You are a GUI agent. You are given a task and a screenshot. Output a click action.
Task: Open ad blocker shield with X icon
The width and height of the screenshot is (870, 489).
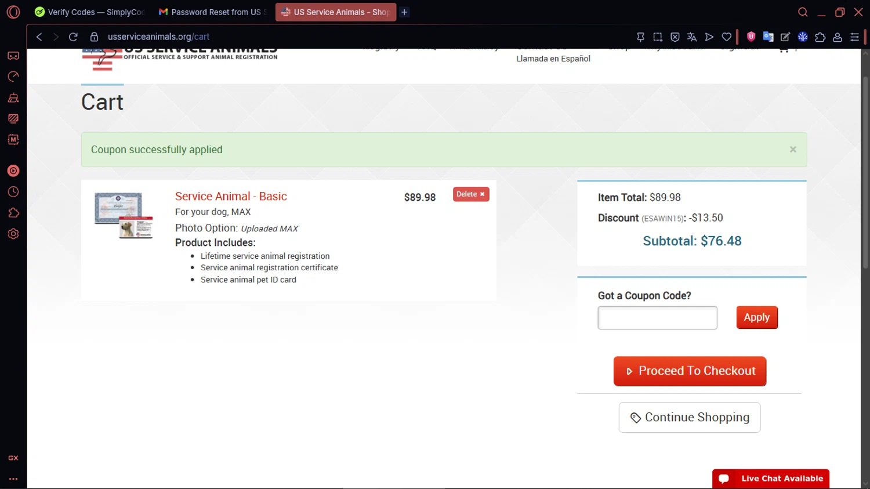[x=675, y=37]
